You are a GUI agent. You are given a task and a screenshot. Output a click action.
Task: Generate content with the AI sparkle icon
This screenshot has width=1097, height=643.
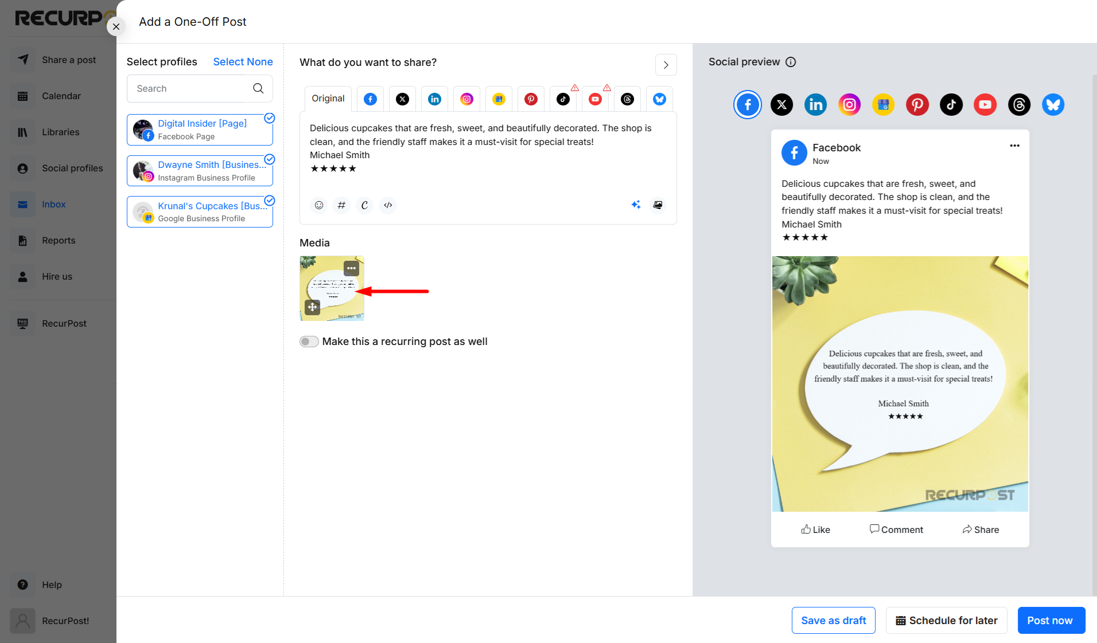pos(636,205)
